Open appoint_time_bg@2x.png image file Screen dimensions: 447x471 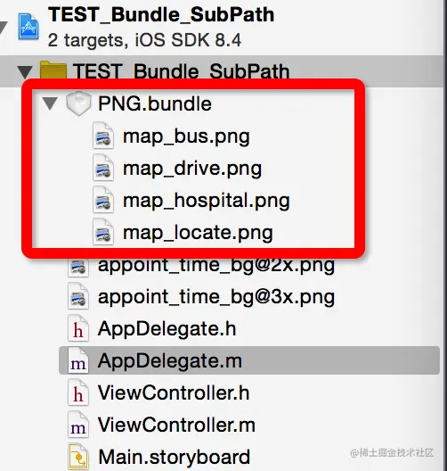pyautogui.click(x=216, y=266)
